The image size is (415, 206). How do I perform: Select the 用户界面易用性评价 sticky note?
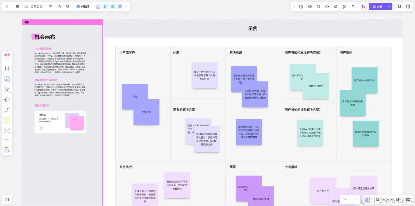pos(364,80)
